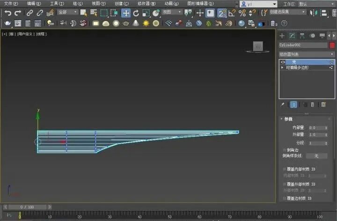This screenshot has height=221, width=337.
Task: Open the 视图 (Views) menu
Action: pos(99,4)
